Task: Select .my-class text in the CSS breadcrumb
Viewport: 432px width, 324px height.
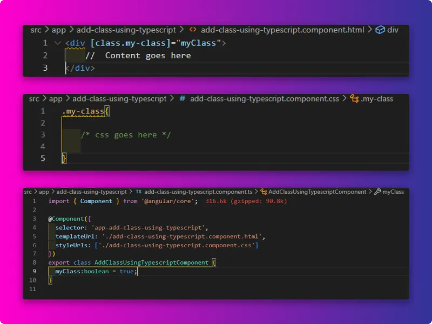Action: coord(379,99)
